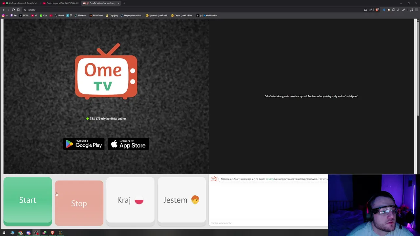The height and width of the screenshot is (236, 420).
Task: Go back in browser history
Action: [x=4, y=10]
